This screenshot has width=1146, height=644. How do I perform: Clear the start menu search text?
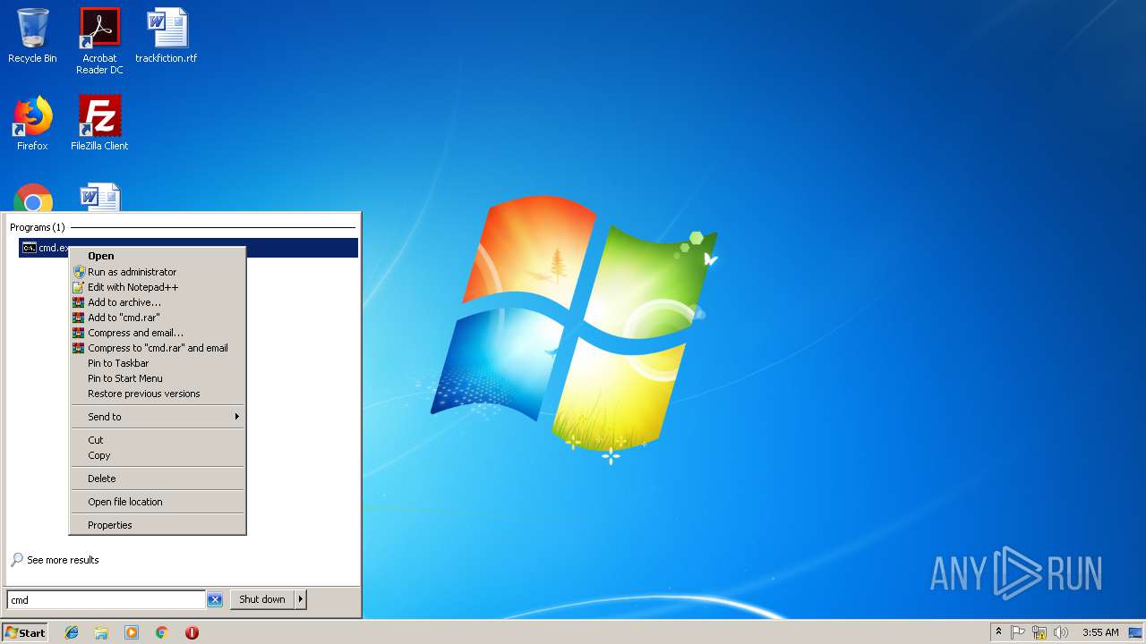click(x=215, y=600)
